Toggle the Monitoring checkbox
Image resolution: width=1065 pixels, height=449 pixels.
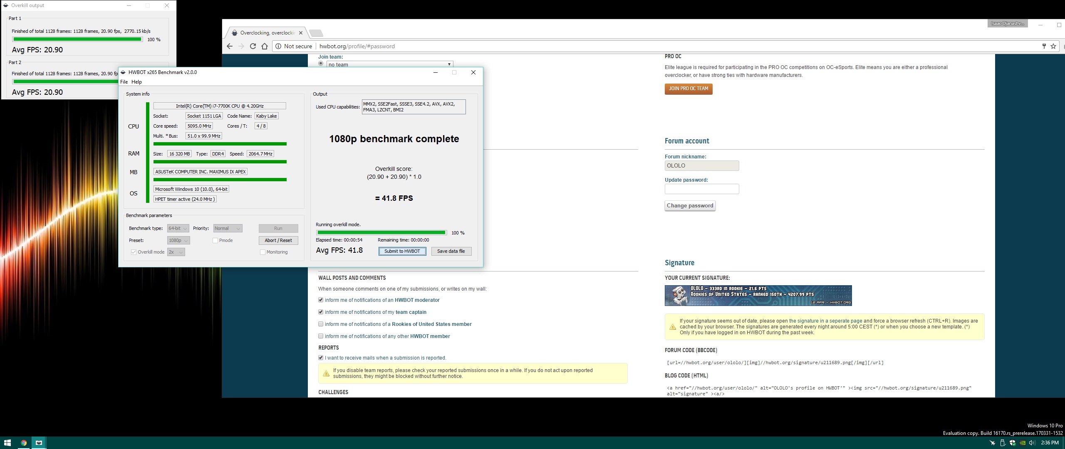click(263, 252)
